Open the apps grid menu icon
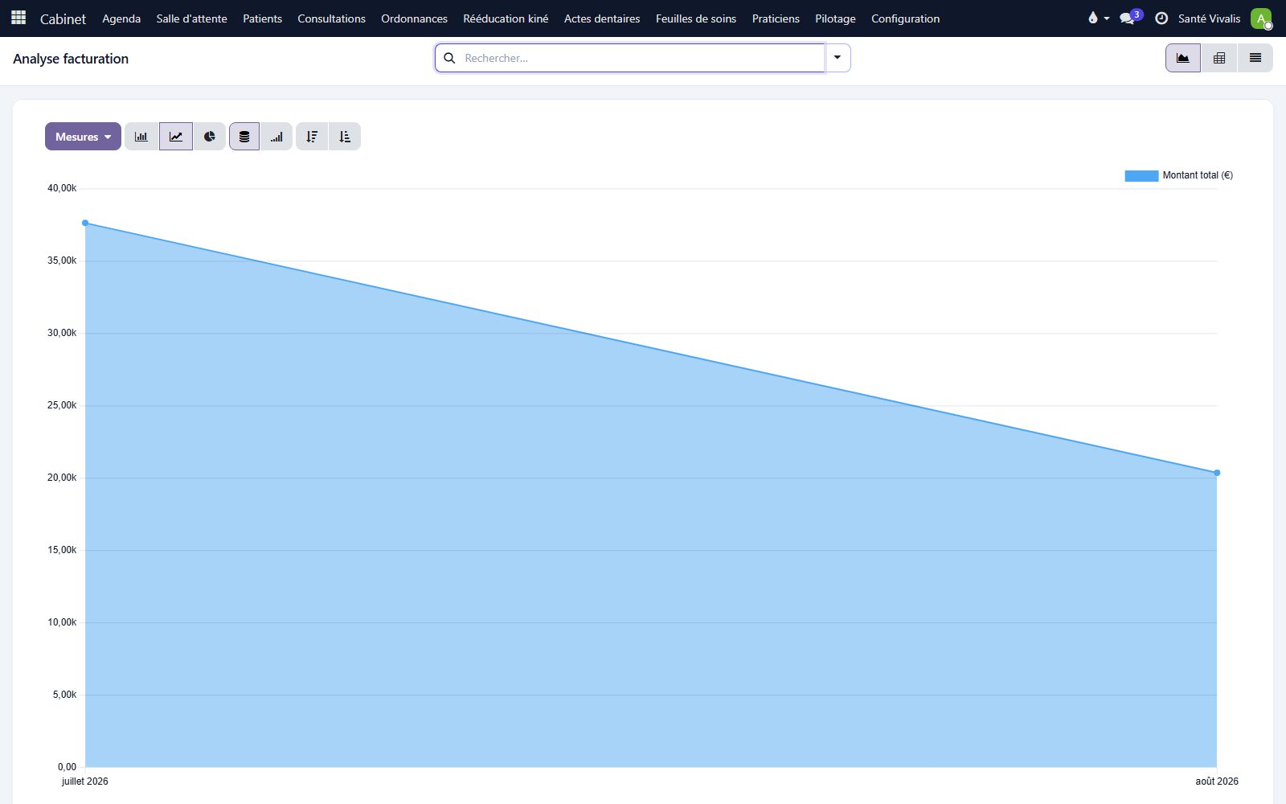The width and height of the screenshot is (1286, 804). pyautogui.click(x=18, y=18)
